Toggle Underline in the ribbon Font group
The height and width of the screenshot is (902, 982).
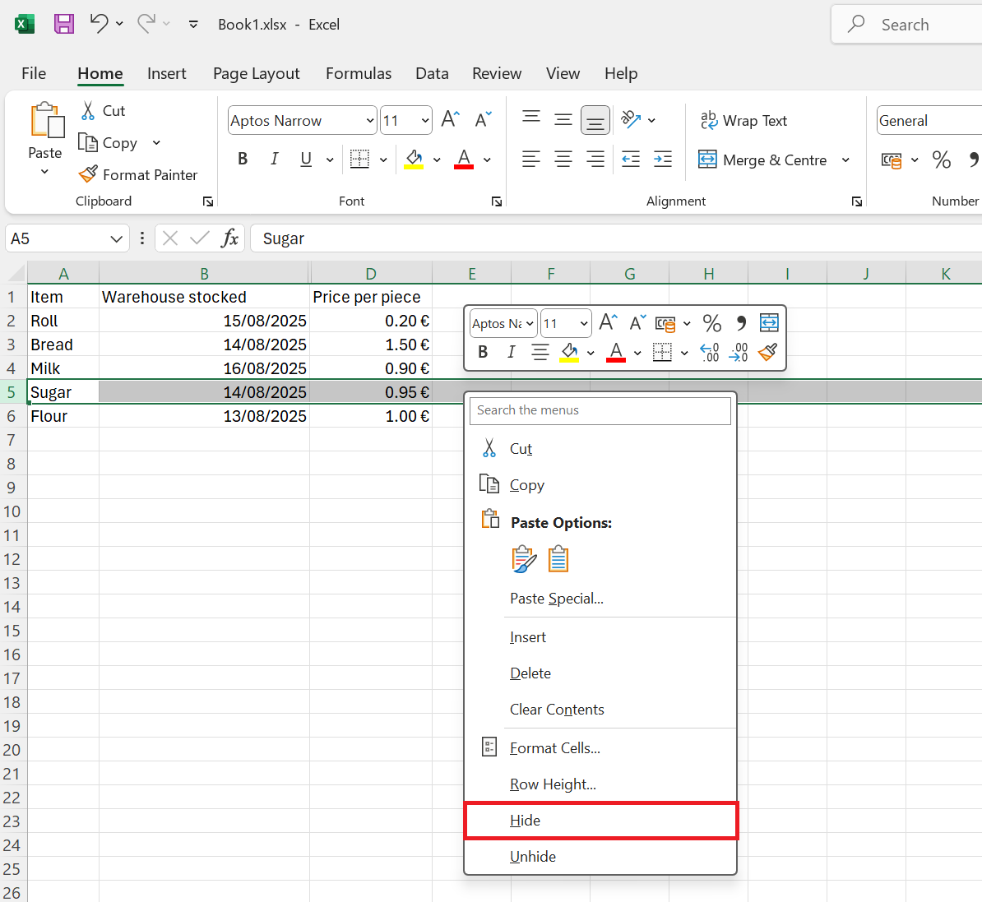306,159
